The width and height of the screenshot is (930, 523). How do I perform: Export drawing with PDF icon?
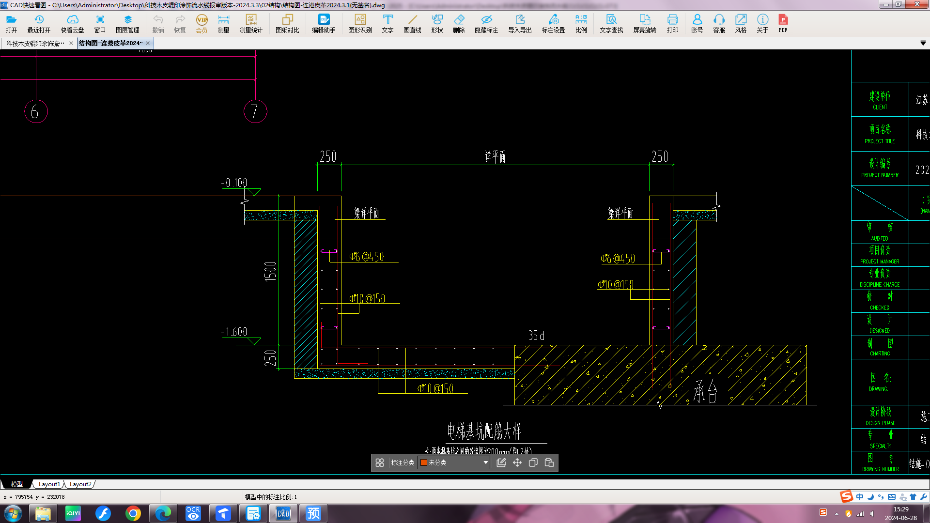click(x=783, y=23)
